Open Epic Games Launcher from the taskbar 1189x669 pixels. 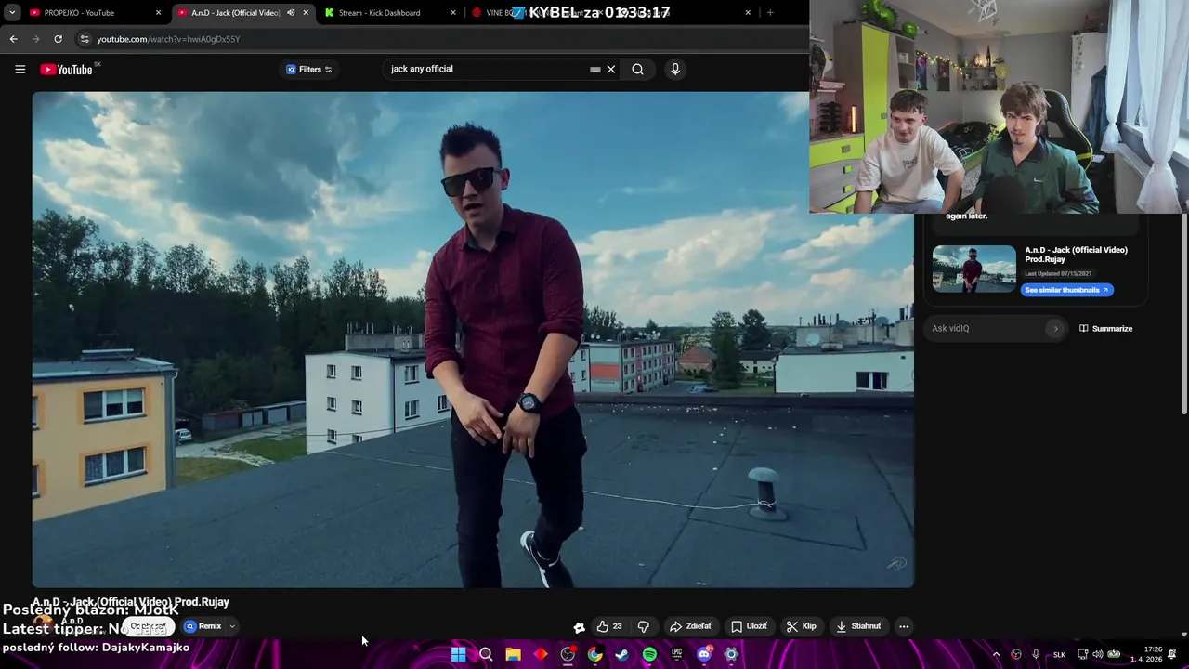(676, 654)
